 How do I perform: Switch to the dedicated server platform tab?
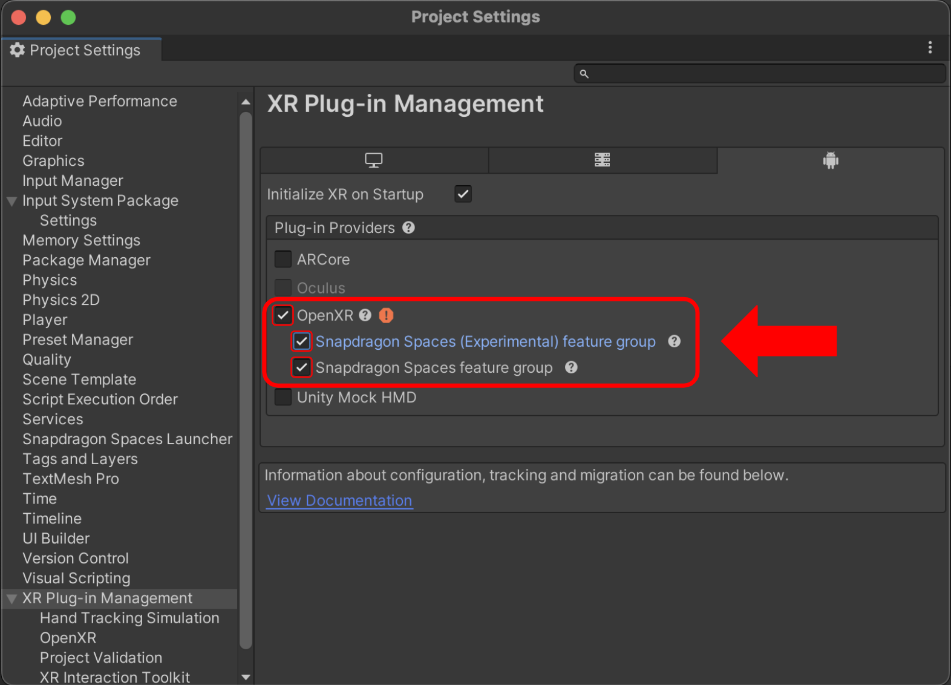tap(603, 160)
